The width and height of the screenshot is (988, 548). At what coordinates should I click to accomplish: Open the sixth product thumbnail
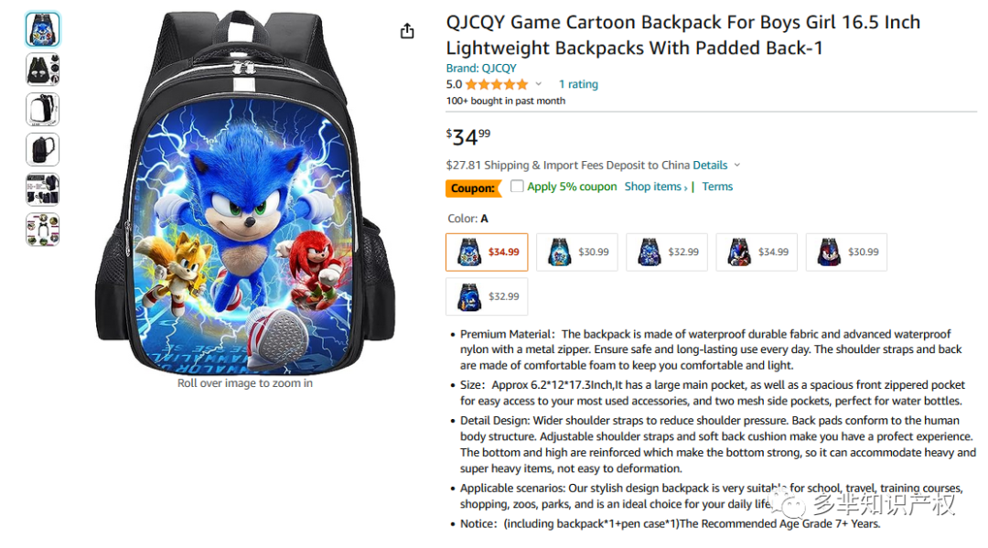[x=42, y=230]
